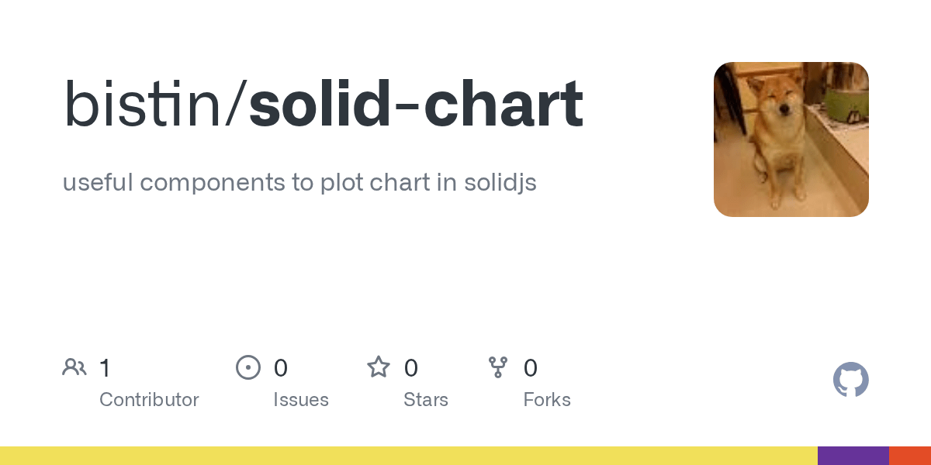Screen dimensions: 931x465
Task: Click the Stars label
Action: (426, 400)
